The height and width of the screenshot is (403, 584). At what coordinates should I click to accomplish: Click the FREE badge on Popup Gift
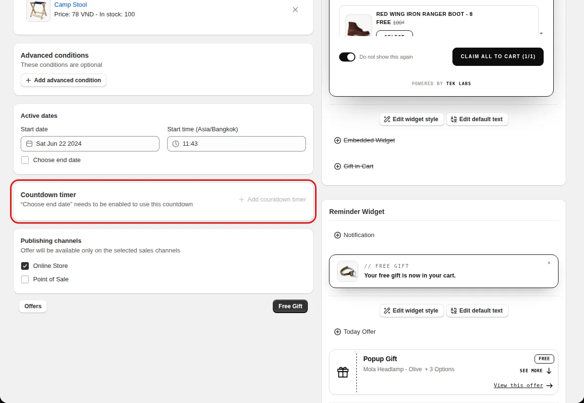tap(544, 359)
